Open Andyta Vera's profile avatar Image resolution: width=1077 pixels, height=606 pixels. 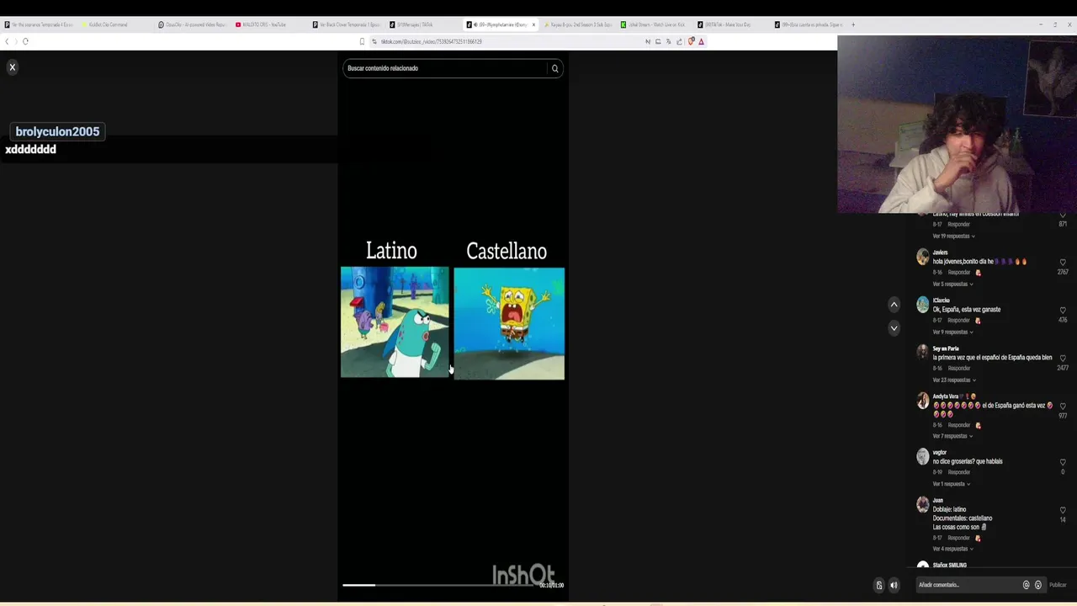923,401
